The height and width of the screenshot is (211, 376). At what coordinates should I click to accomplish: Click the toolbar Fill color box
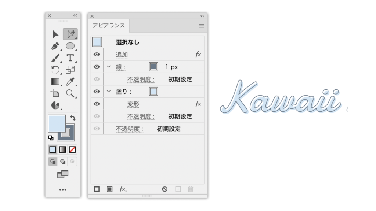(57, 123)
